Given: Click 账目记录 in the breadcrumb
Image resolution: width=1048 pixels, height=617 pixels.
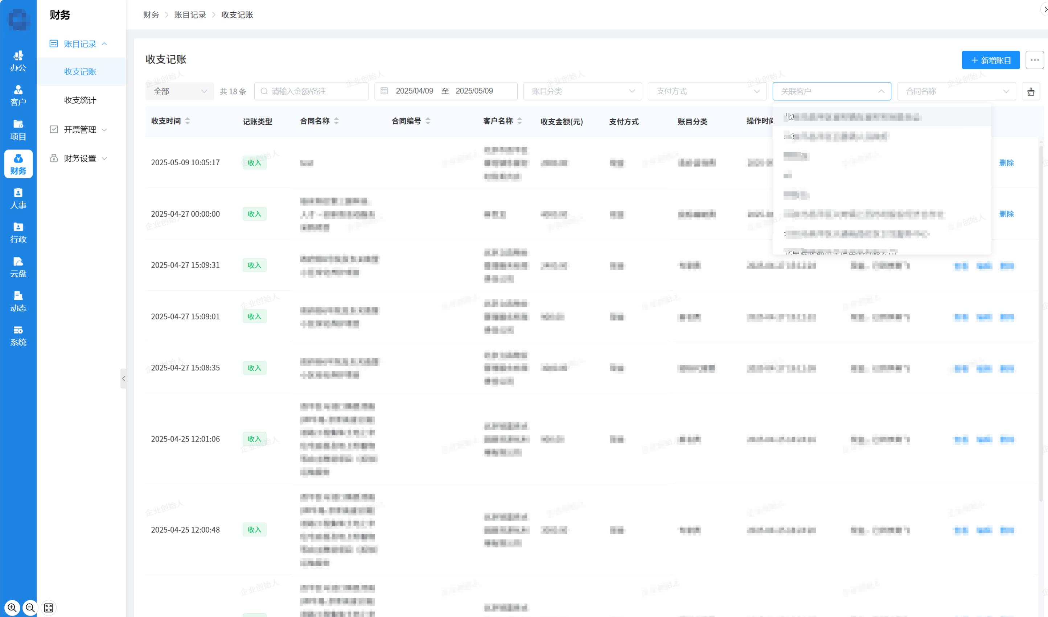Looking at the screenshot, I should point(190,15).
